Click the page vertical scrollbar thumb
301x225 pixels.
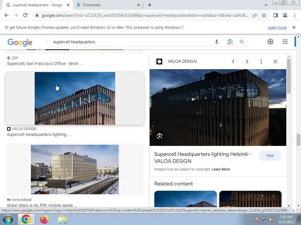pyautogui.click(x=298, y=140)
